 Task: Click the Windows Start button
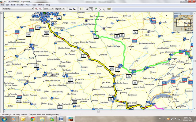pyautogui.click(x=4, y=119)
